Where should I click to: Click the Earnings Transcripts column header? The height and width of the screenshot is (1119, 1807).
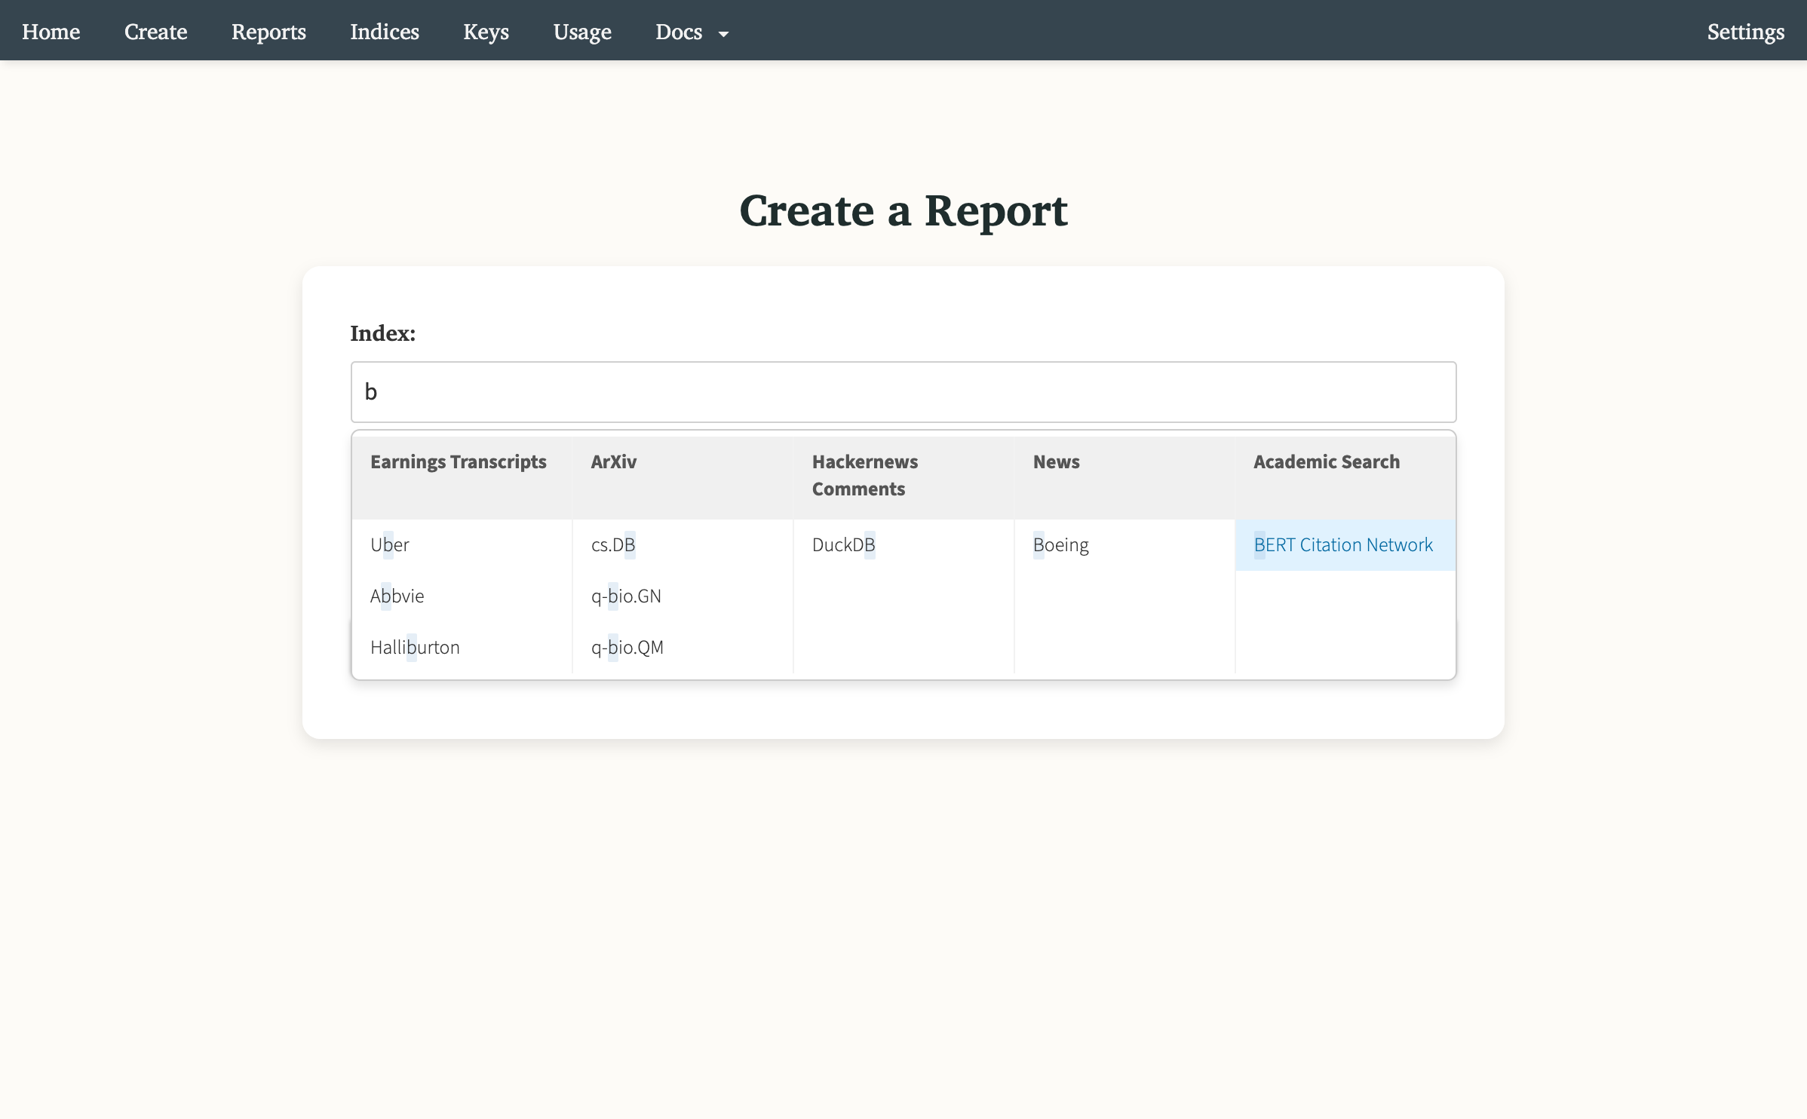click(x=458, y=461)
